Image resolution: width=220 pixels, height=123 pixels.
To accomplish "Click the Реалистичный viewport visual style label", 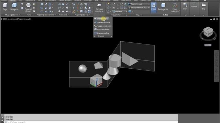I will pyautogui.click(x=24, y=19).
